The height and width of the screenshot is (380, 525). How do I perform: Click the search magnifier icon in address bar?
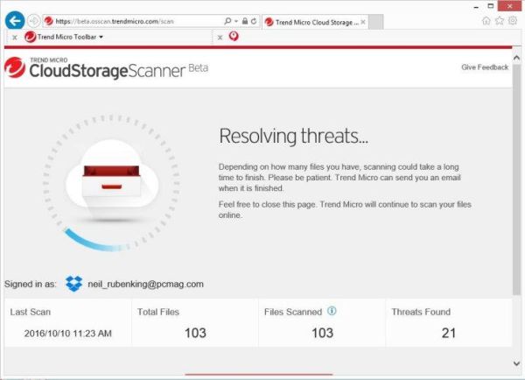(227, 21)
